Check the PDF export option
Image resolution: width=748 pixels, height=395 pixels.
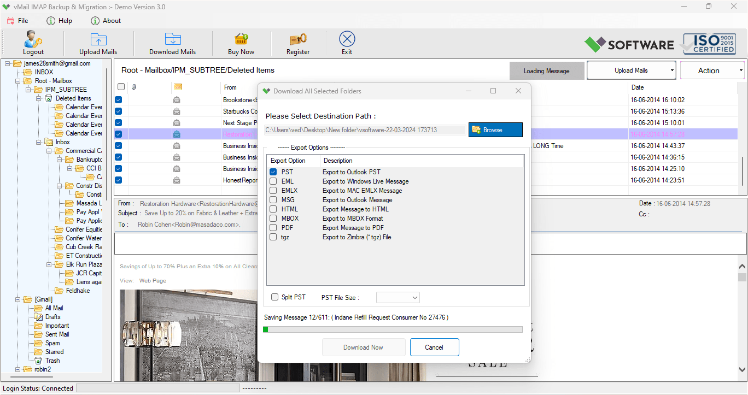click(x=273, y=228)
